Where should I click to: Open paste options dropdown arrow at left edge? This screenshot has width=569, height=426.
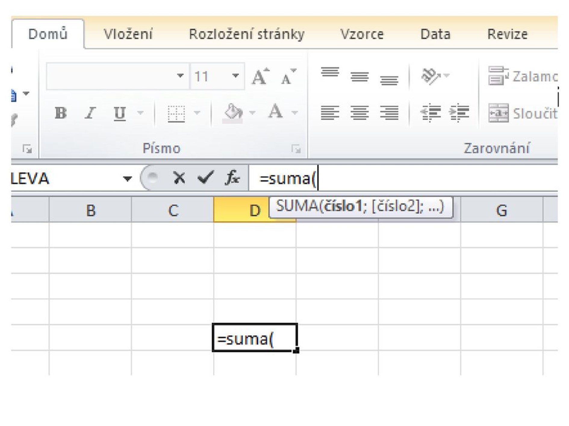point(26,93)
